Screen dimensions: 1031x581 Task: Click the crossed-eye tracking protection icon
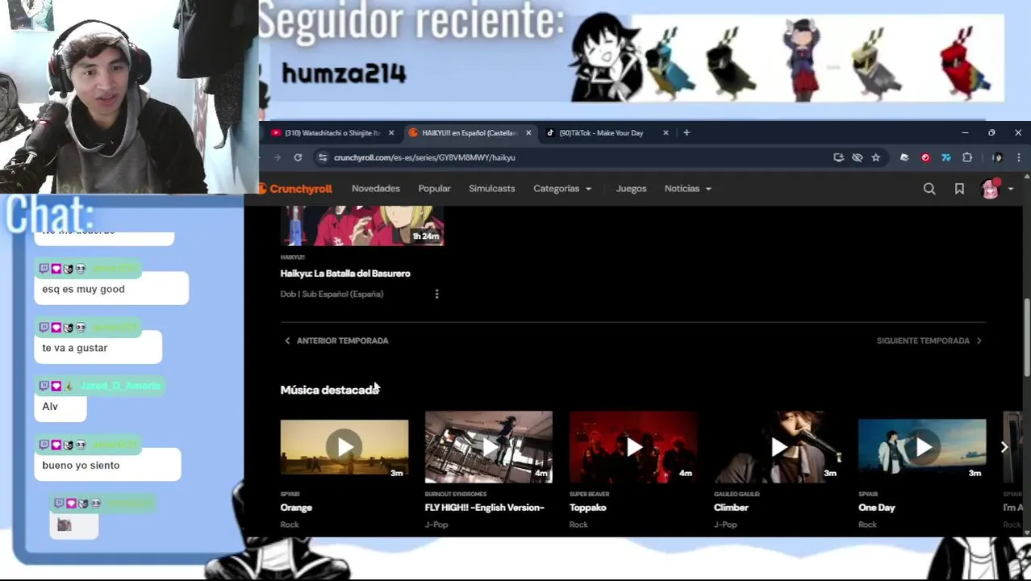tap(857, 157)
